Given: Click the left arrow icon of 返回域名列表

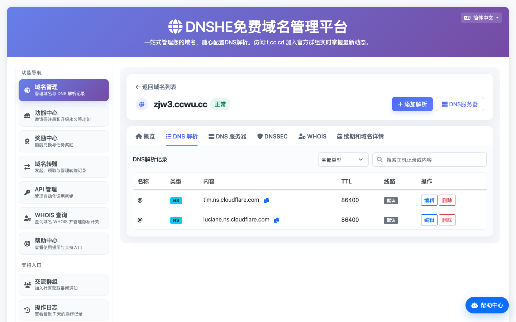Looking at the screenshot, I should [138, 87].
